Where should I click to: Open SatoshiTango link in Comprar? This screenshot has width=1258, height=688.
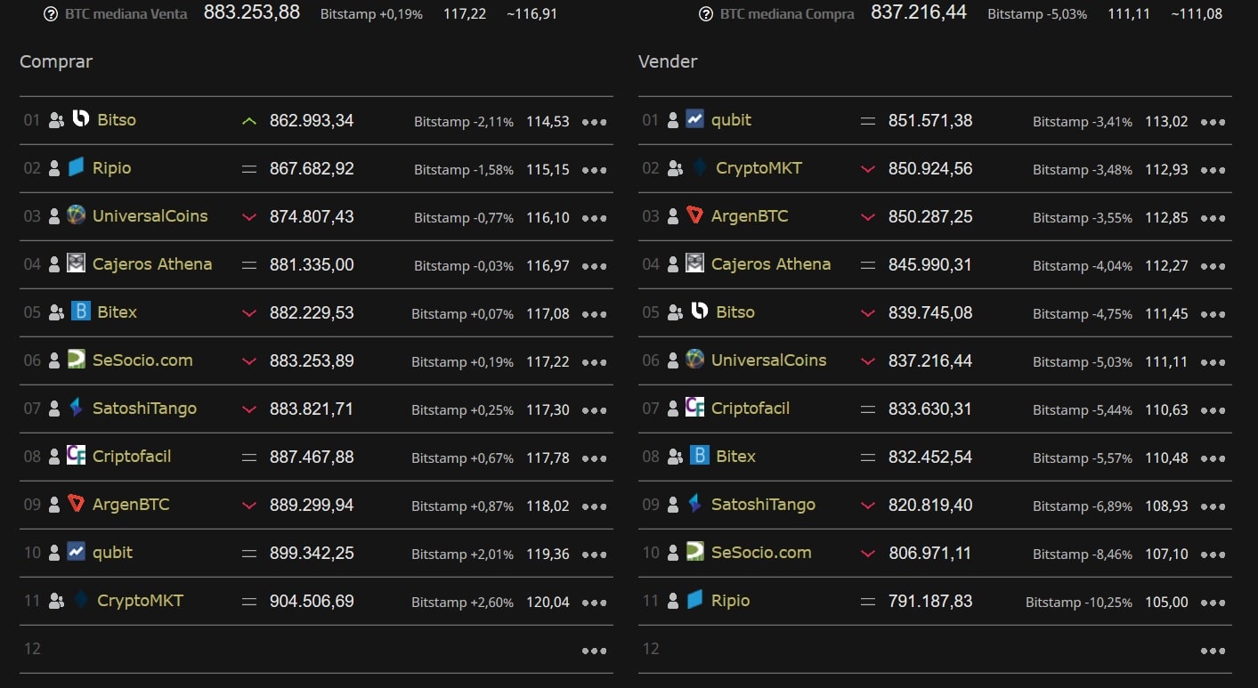point(145,408)
